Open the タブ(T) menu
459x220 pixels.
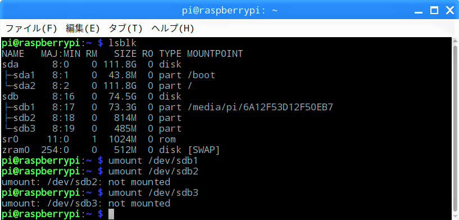pyautogui.click(x=125, y=29)
